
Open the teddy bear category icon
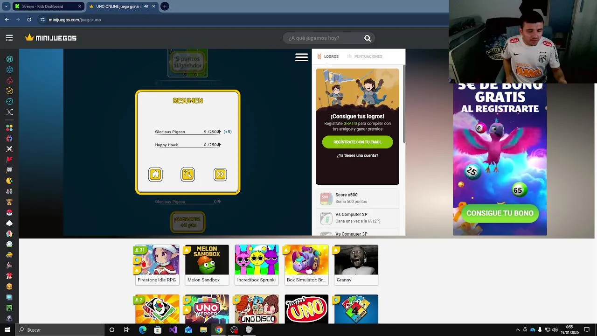(x=9, y=202)
